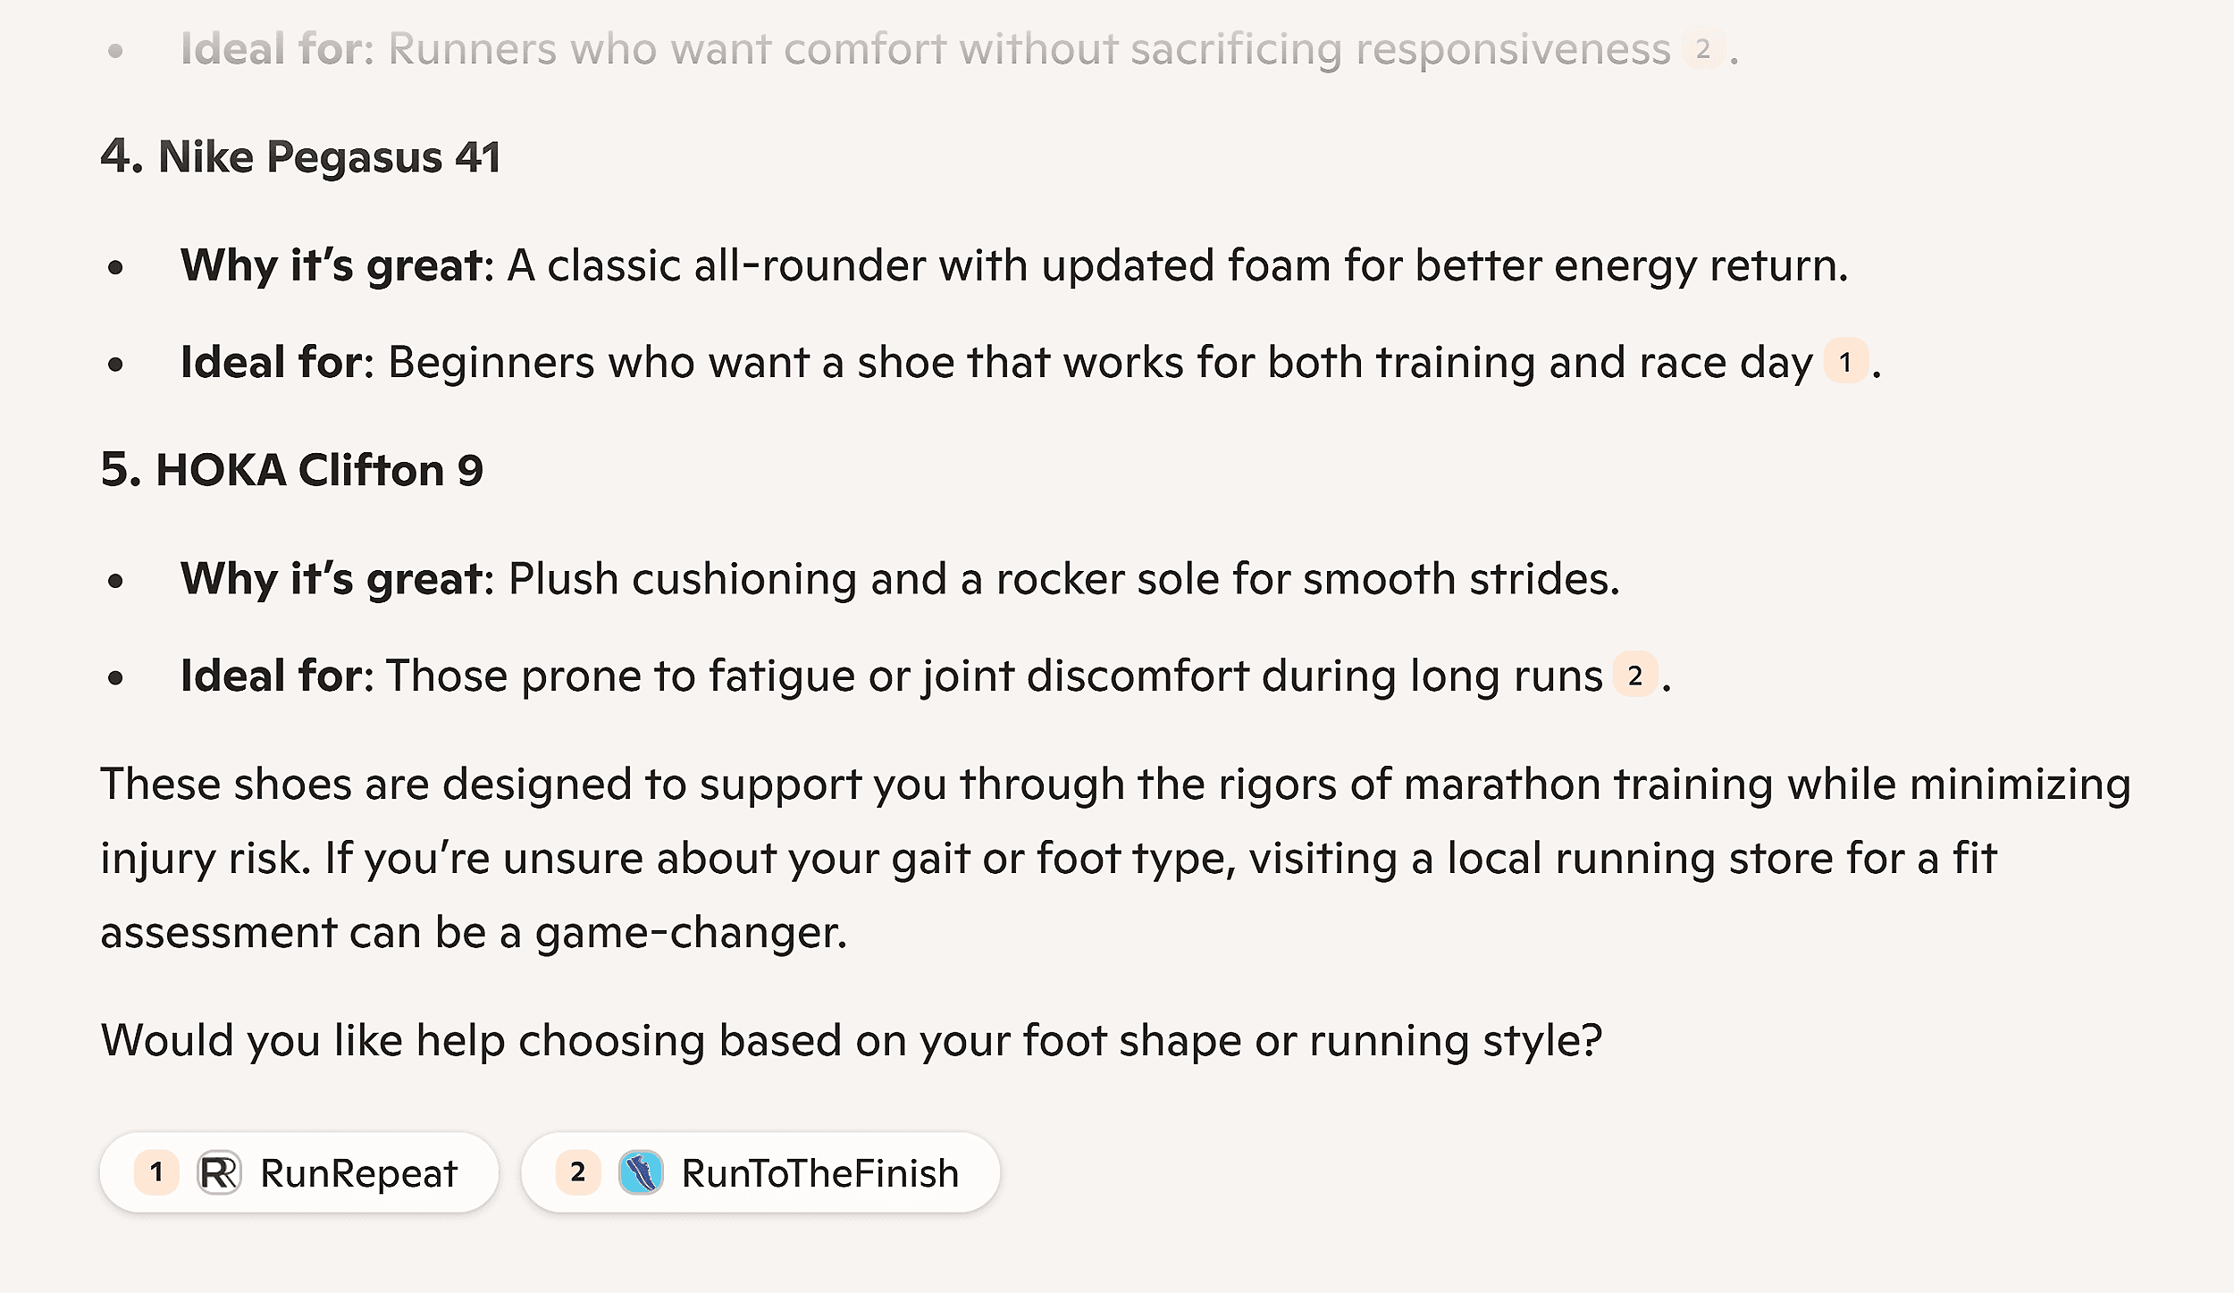2234x1293 pixels.
Task: Click citation badge 1 after "race day"
Action: point(1845,362)
